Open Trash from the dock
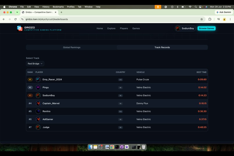The width and height of the screenshot is (234, 156). [143, 147]
